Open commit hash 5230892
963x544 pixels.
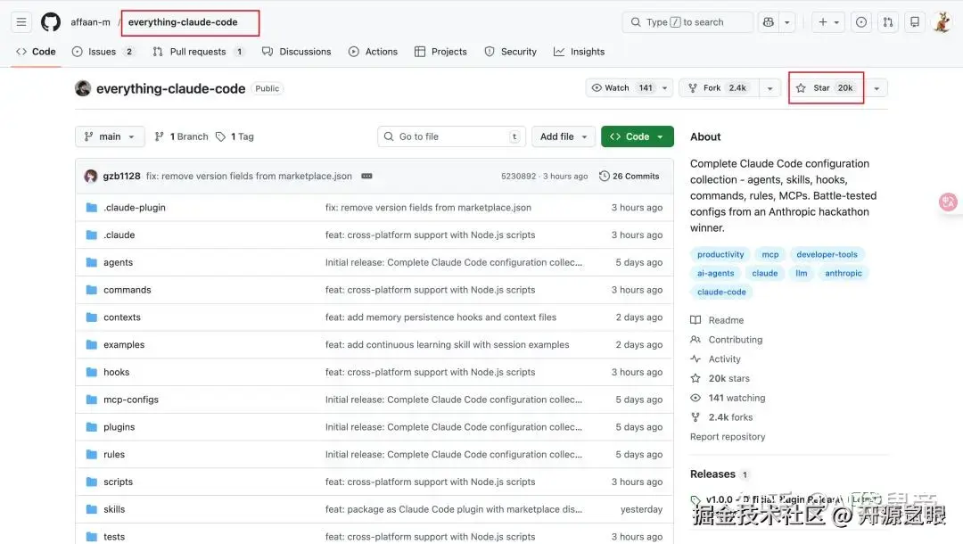[x=518, y=177]
